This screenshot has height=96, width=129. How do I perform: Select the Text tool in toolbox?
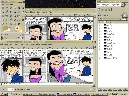coord(23,16)
